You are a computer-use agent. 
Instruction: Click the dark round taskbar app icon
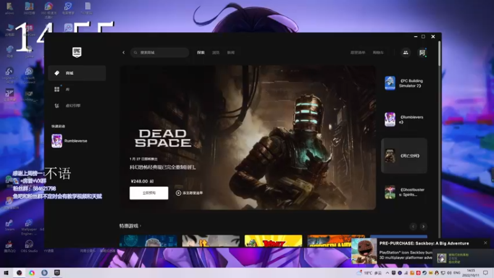(19, 272)
